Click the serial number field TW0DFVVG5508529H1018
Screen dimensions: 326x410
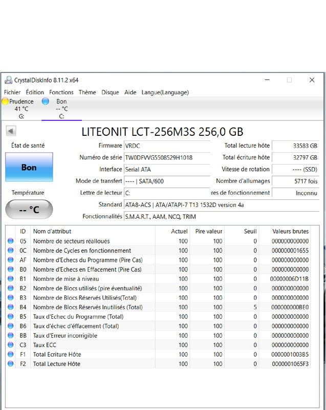pos(167,157)
